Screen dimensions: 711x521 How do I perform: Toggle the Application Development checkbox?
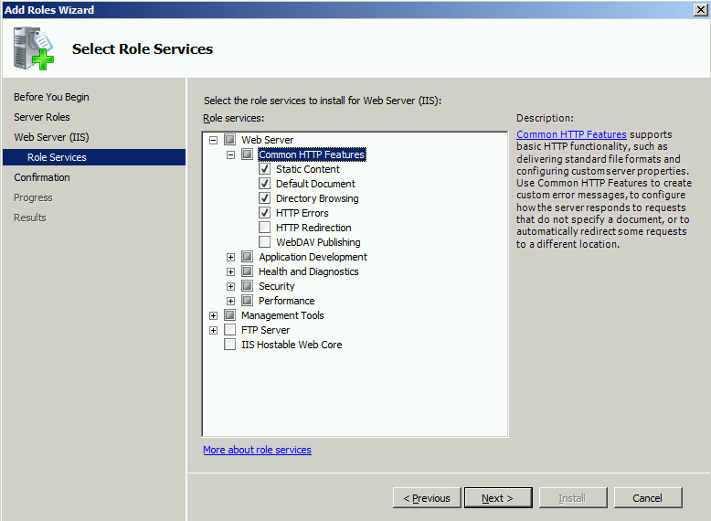click(x=247, y=257)
